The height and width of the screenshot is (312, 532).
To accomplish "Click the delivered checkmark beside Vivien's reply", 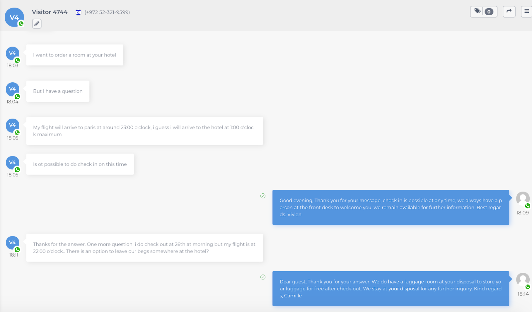I will (x=263, y=196).
